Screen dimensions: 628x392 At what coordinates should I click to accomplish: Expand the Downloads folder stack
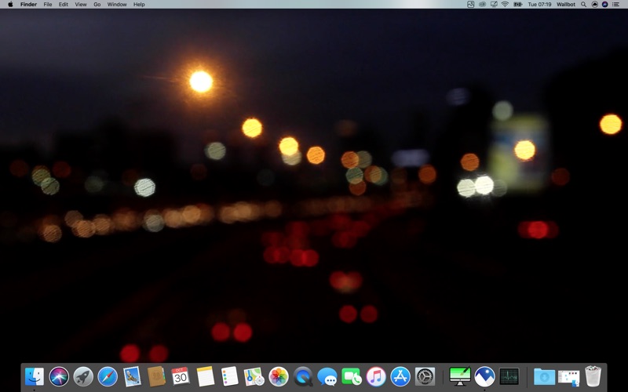(x=544, y=376)
